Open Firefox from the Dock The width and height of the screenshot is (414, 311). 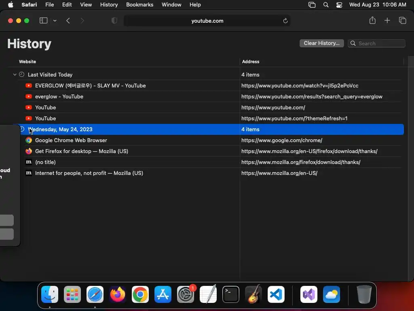point(118,294)
